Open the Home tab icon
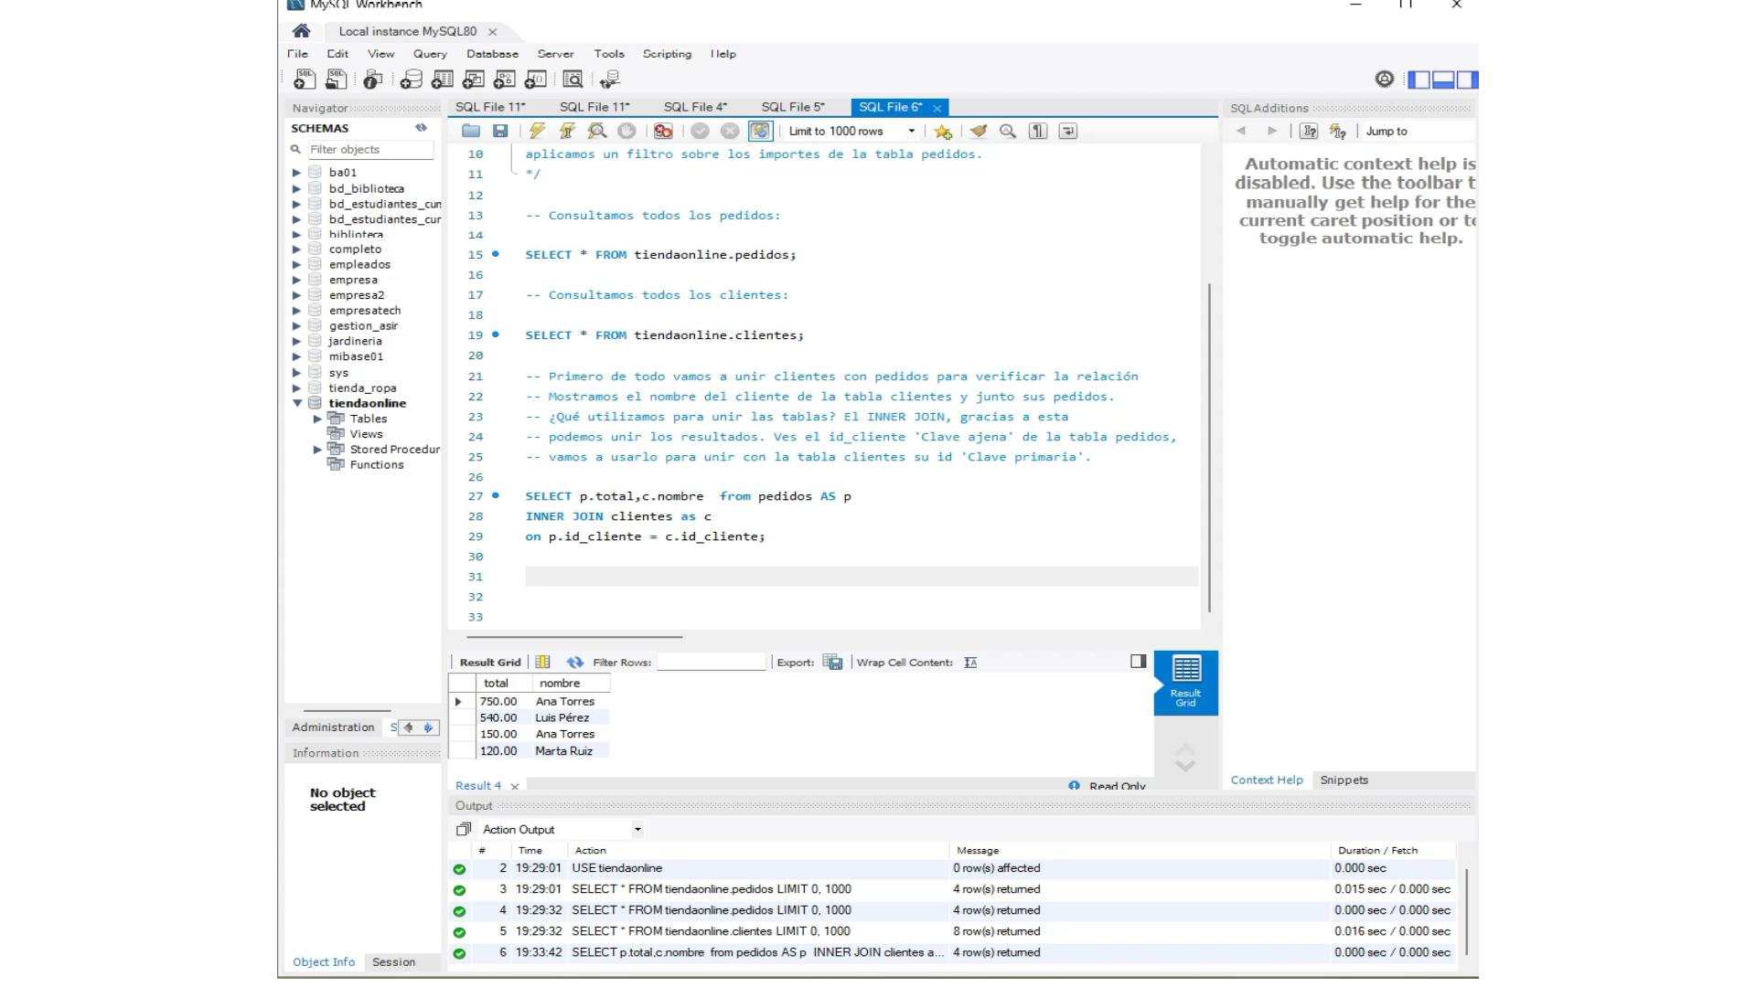1756x987 pixels. point(302,31)
